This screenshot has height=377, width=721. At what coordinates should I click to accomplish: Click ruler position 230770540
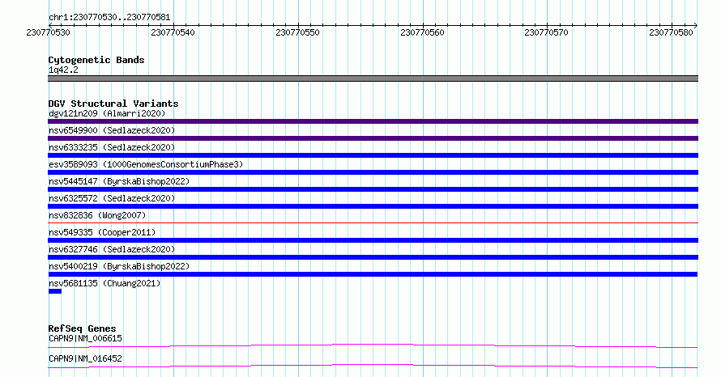tap(173, 32)
